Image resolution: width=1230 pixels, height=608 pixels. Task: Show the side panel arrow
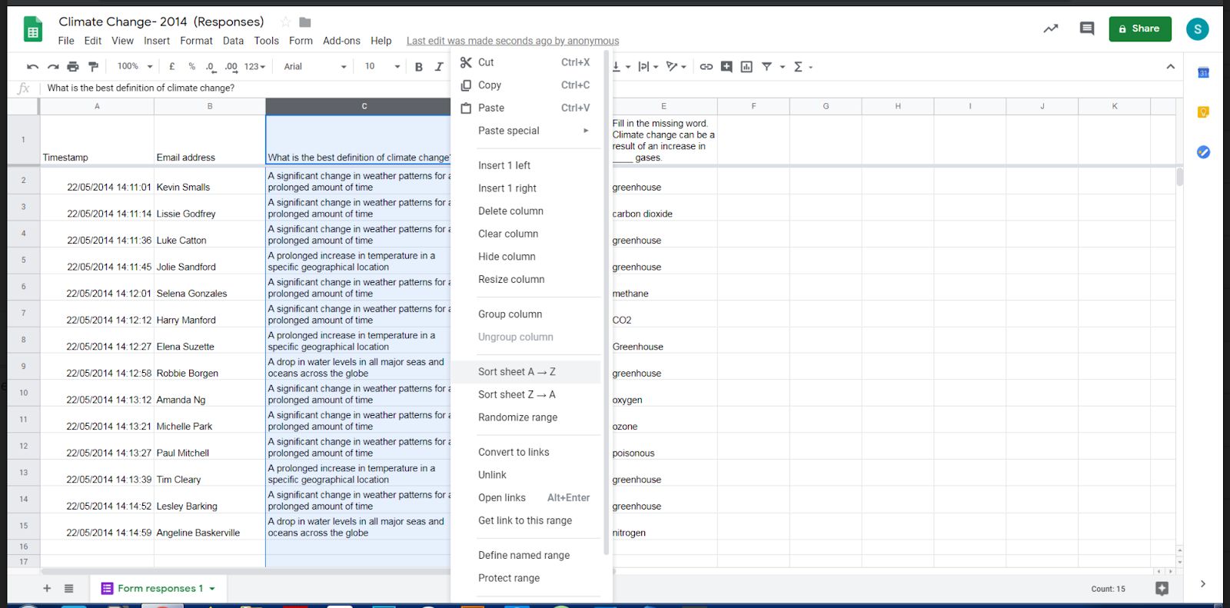(x=1203, y=584)
